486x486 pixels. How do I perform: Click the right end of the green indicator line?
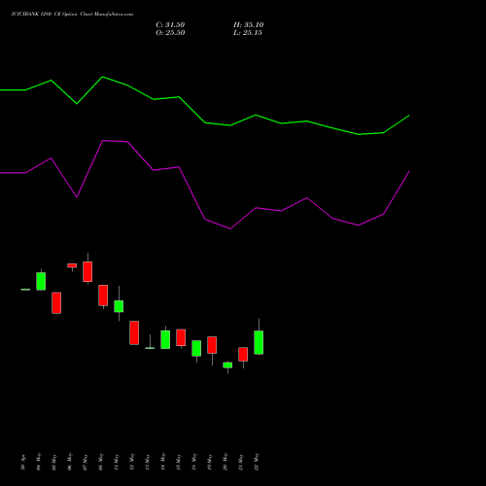(409, 116)
